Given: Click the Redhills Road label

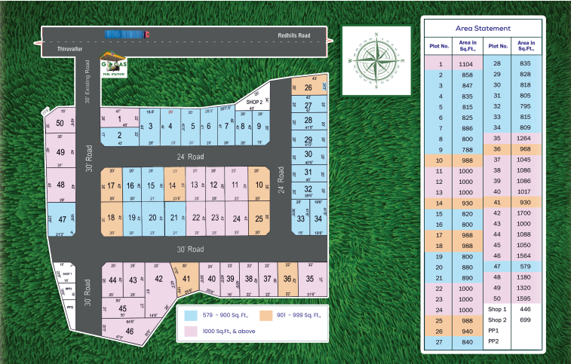Looking at the screenshot, I should coord(293,35).
